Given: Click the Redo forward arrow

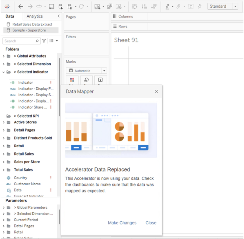Looking at the screenshot, I should 30,6.
